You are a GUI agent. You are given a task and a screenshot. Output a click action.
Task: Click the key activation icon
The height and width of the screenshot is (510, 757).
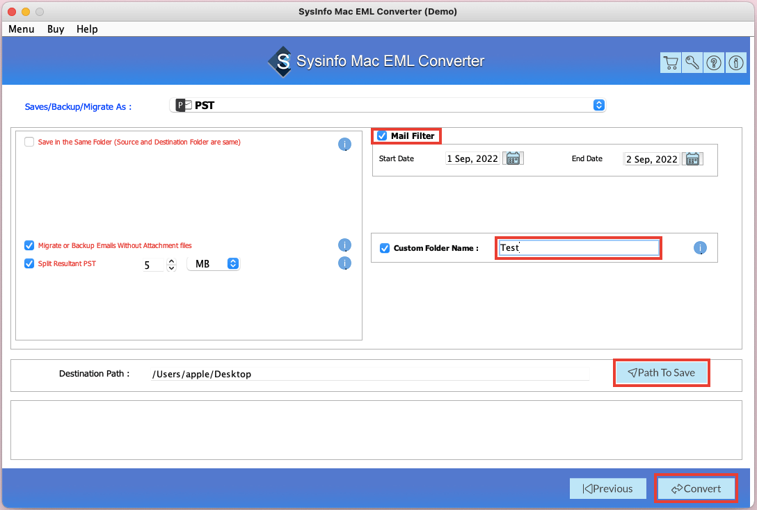coord(692,63)
